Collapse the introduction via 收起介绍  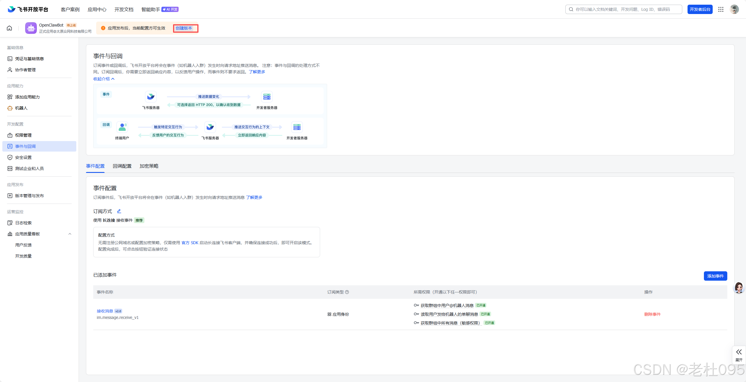(x=104, y=79)
